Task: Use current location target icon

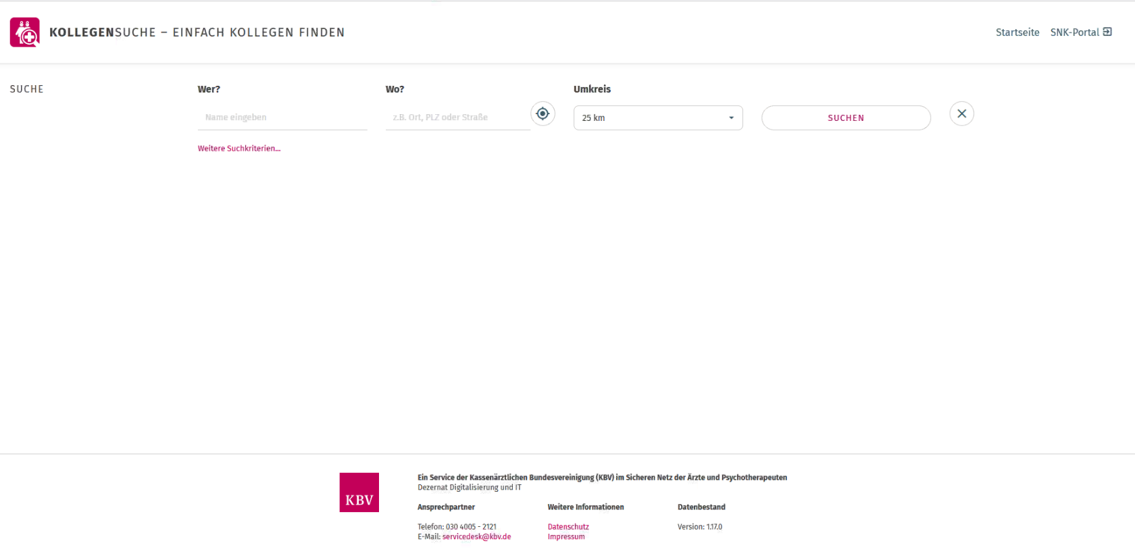Action: [x=543, y=113]
